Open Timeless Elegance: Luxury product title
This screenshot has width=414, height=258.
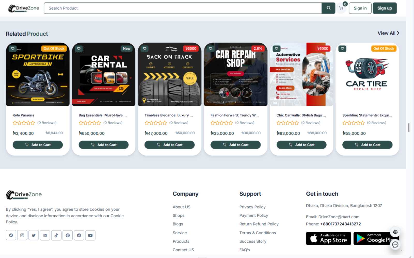coord(169,115)
